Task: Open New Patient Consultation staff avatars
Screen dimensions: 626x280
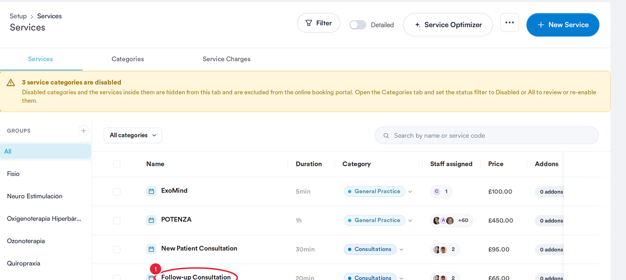Action: (x=445, y=249)
